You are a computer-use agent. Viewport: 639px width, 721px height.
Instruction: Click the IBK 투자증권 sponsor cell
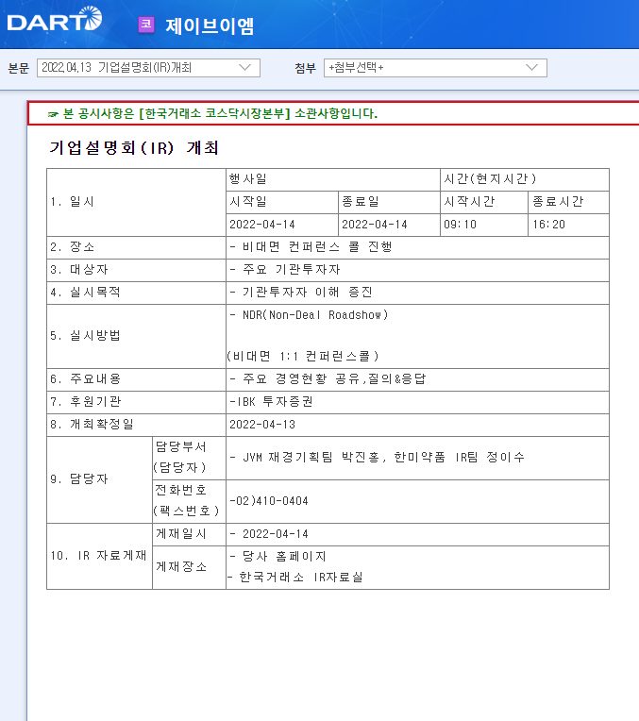click(417, 402)
